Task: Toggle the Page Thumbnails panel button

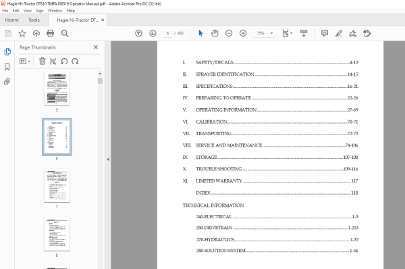Action: (7, 52)
